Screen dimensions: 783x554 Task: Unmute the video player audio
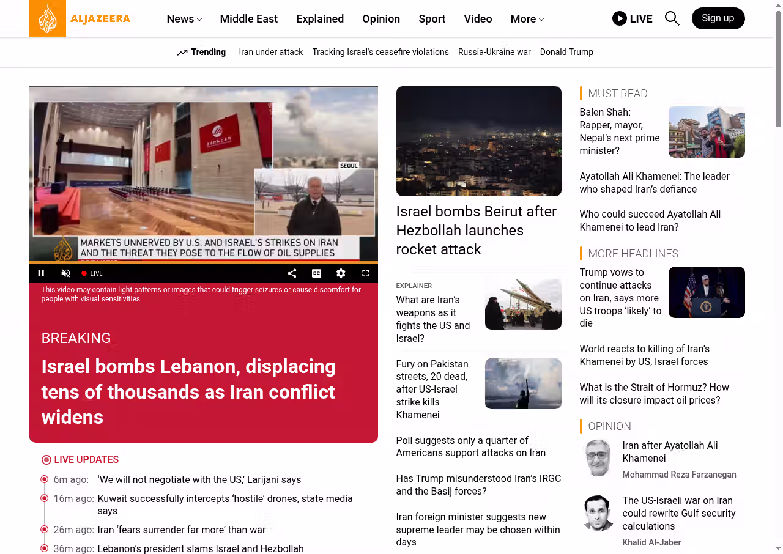(66, 273)
